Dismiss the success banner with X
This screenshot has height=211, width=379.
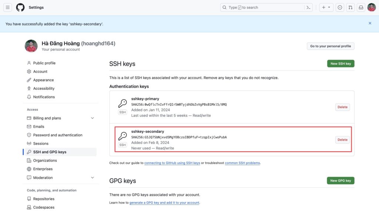370,23
